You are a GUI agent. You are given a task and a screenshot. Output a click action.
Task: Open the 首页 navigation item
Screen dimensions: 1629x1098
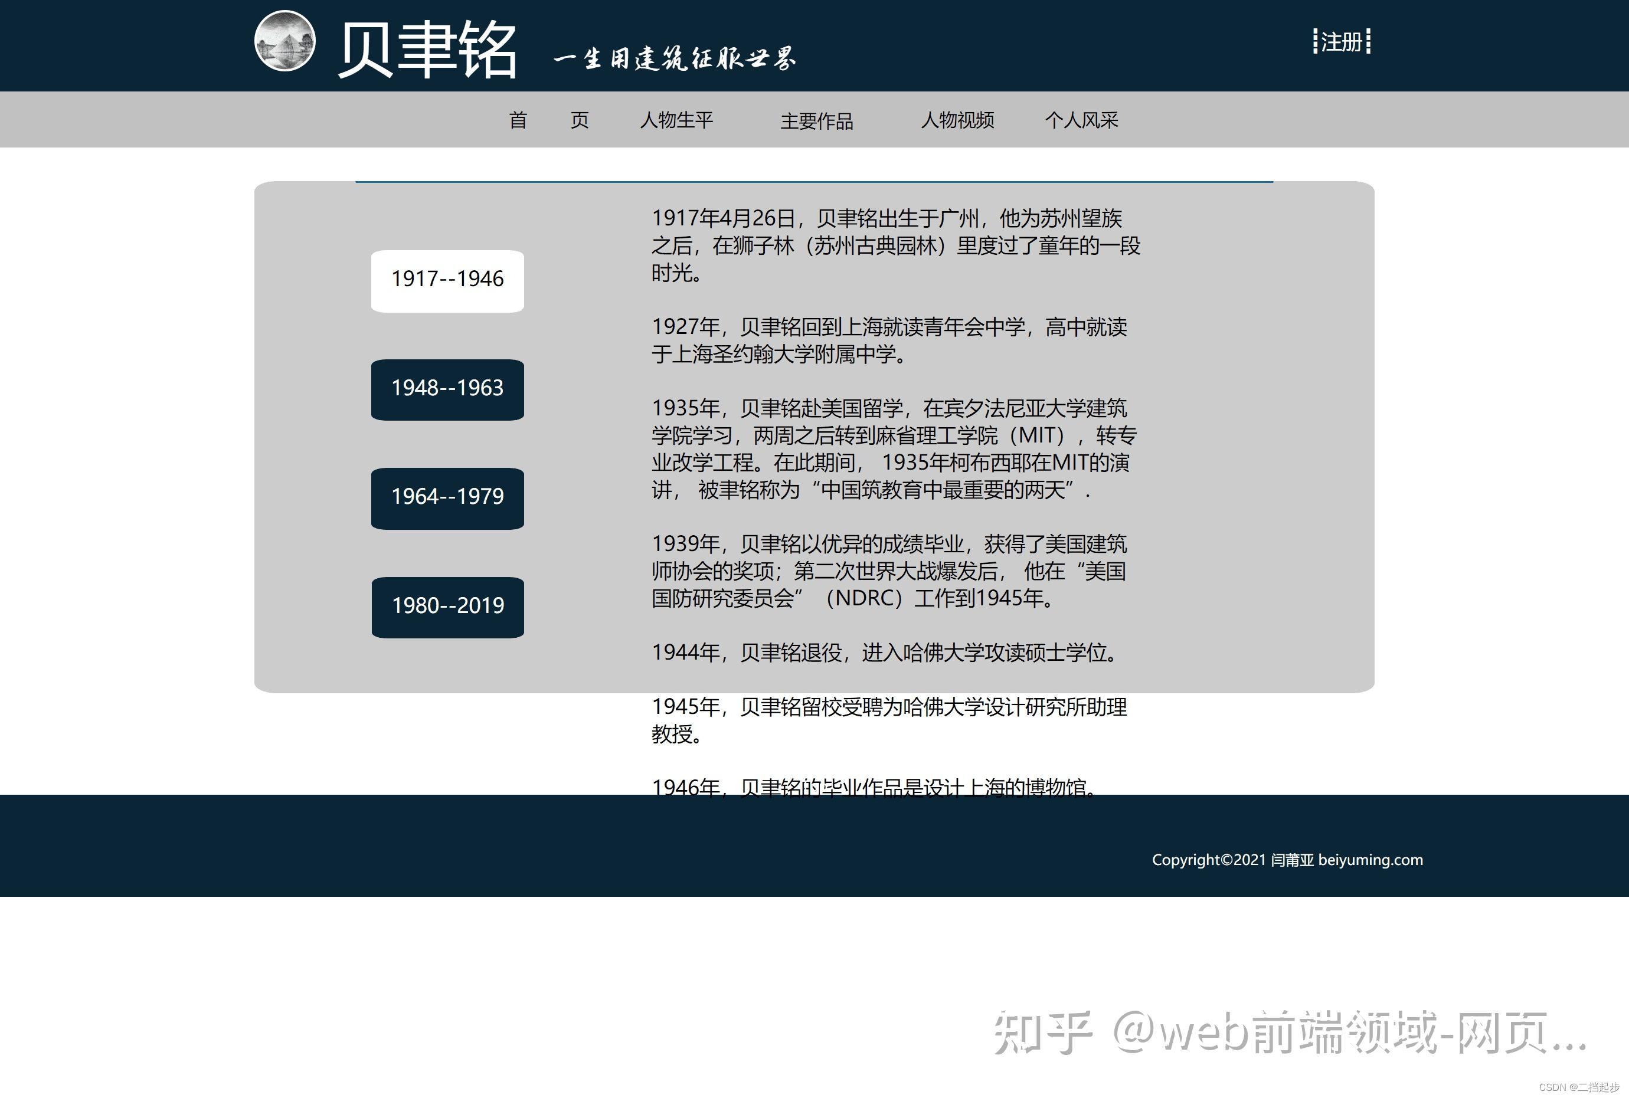(x=549, y=120)
